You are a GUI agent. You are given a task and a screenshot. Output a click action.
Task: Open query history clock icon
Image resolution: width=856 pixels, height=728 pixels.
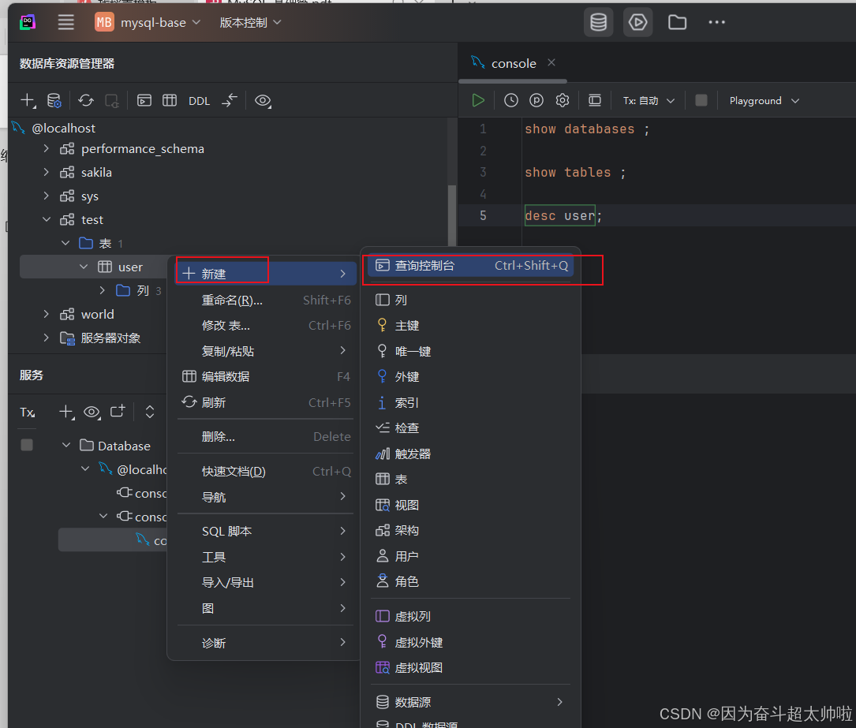tap(511, 100)
